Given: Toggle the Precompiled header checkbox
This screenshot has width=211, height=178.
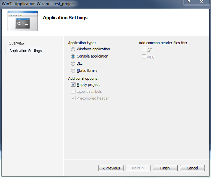Looking at the screenshot, I should pos(73,98).
